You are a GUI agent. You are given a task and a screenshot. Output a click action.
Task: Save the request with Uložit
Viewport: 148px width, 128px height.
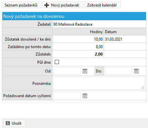[14, 123]
